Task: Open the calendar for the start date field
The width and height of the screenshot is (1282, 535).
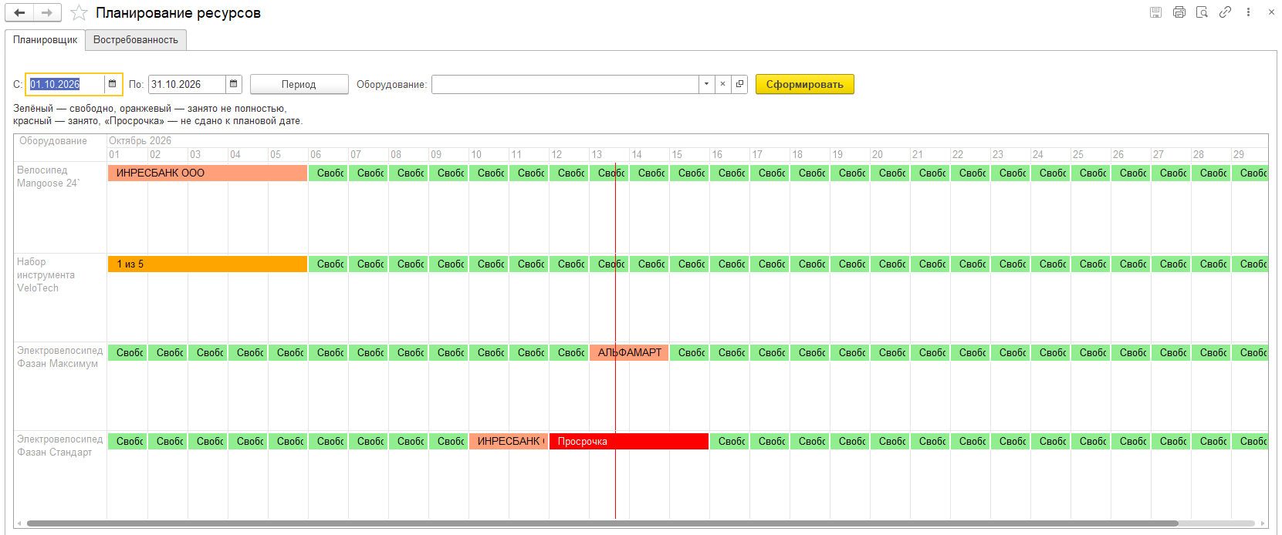Action: (x=113, y=84)
